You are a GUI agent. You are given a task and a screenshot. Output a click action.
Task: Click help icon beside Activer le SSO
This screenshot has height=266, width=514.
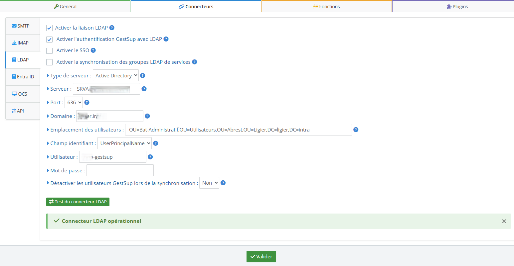[93, 50]
